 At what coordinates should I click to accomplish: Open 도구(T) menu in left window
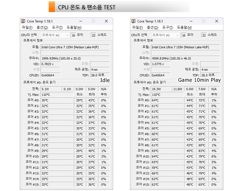[x=57, y=28]
